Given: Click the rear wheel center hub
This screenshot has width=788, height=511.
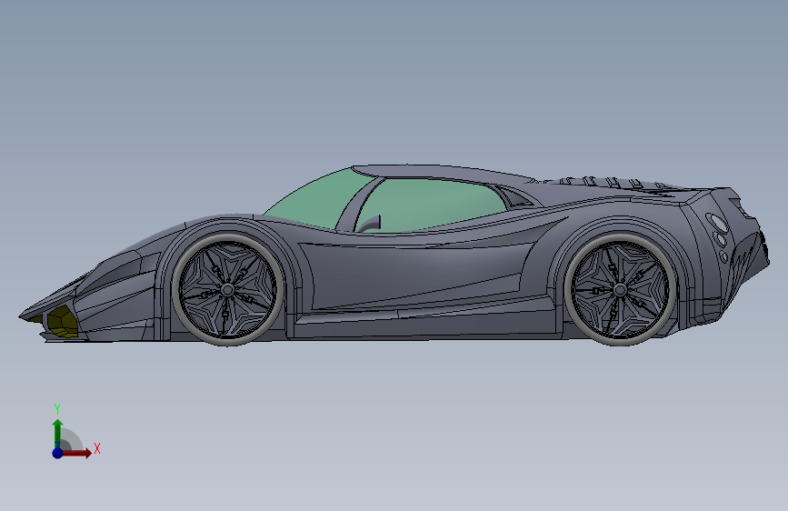Looking at the screenshot, I should coord(620,290).
